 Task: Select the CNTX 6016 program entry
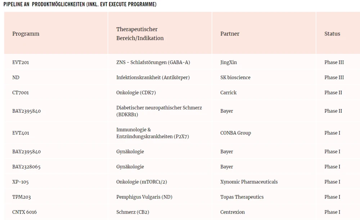pos(24,212)
